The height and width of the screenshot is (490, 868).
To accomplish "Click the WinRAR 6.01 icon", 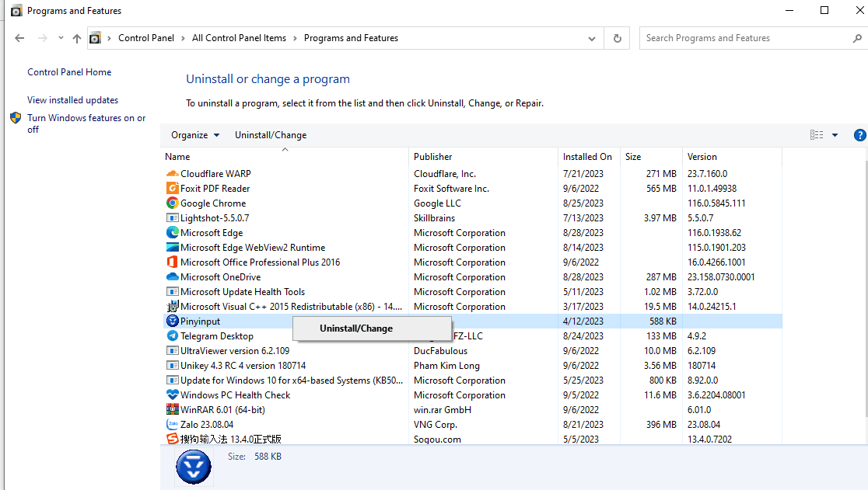I will coord(172,410).
